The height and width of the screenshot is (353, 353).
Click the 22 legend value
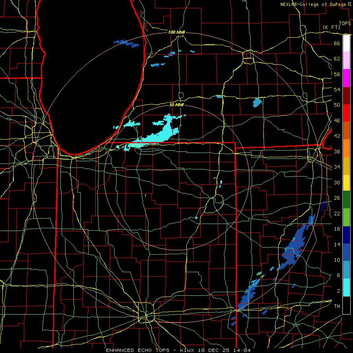click(x=337, y=213)
